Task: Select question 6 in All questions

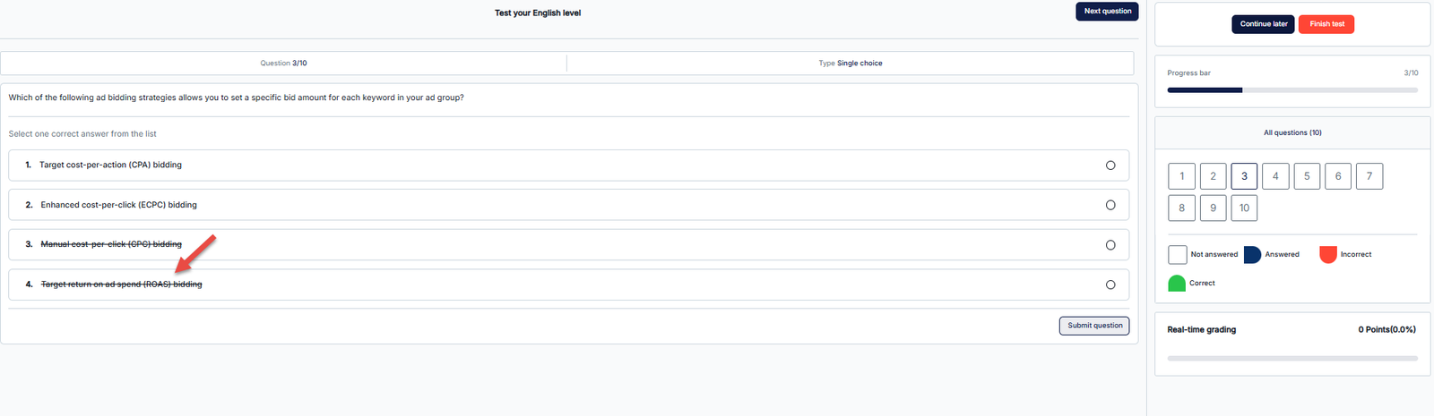Action: [1338, 176]
